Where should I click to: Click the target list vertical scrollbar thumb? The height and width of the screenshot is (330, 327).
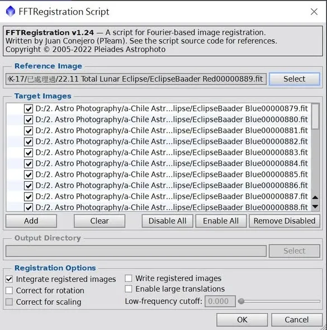315,116
